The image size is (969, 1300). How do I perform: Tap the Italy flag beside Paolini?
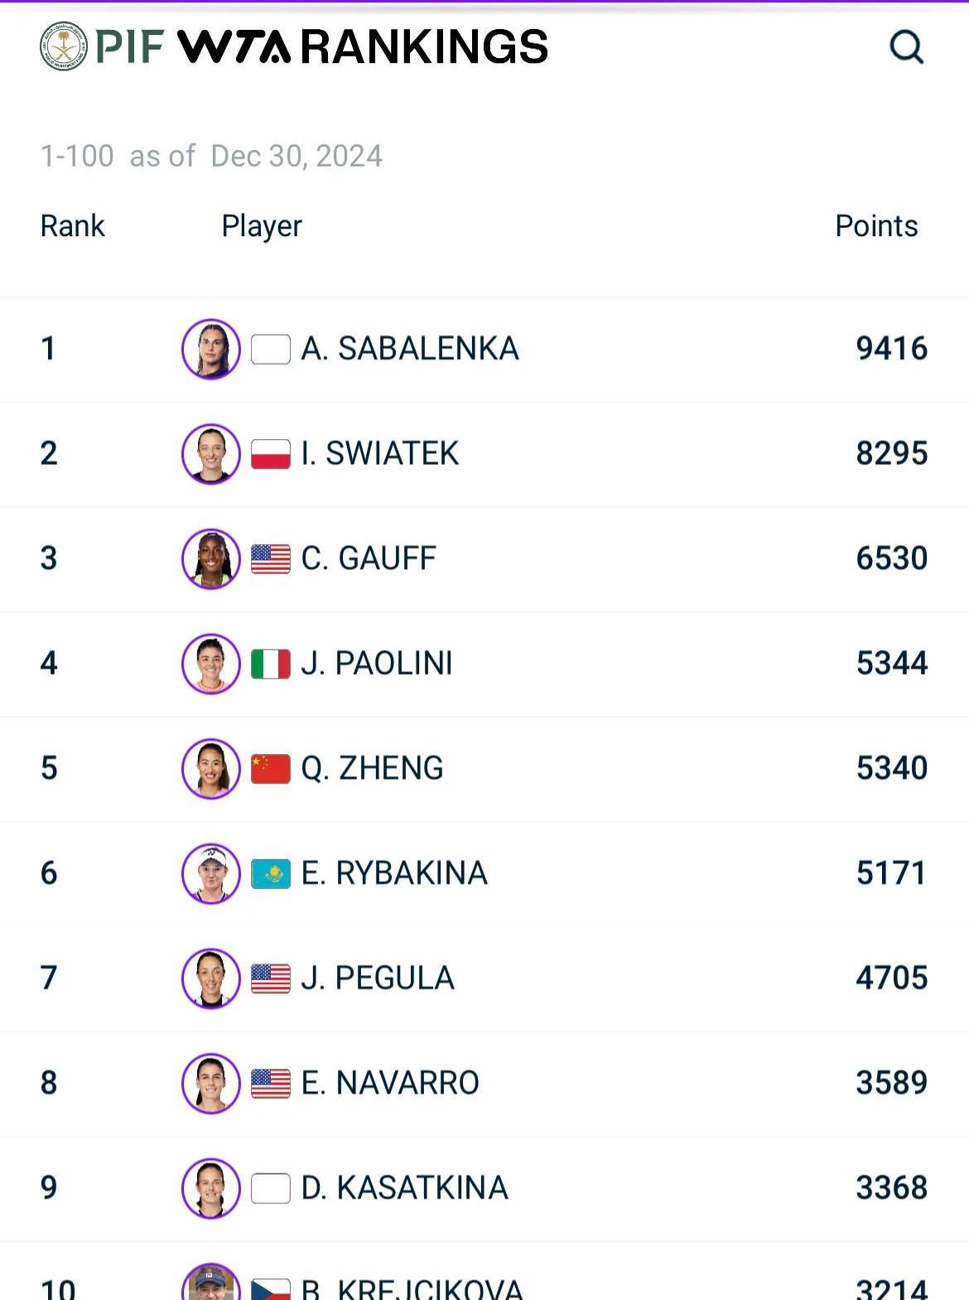[271, 664]
